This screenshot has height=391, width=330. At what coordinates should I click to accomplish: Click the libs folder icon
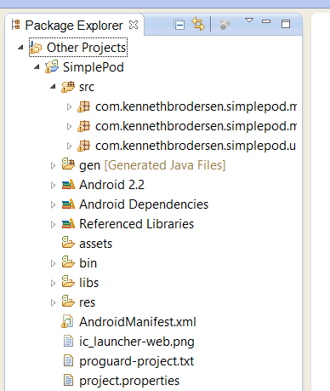click(68, 281)
